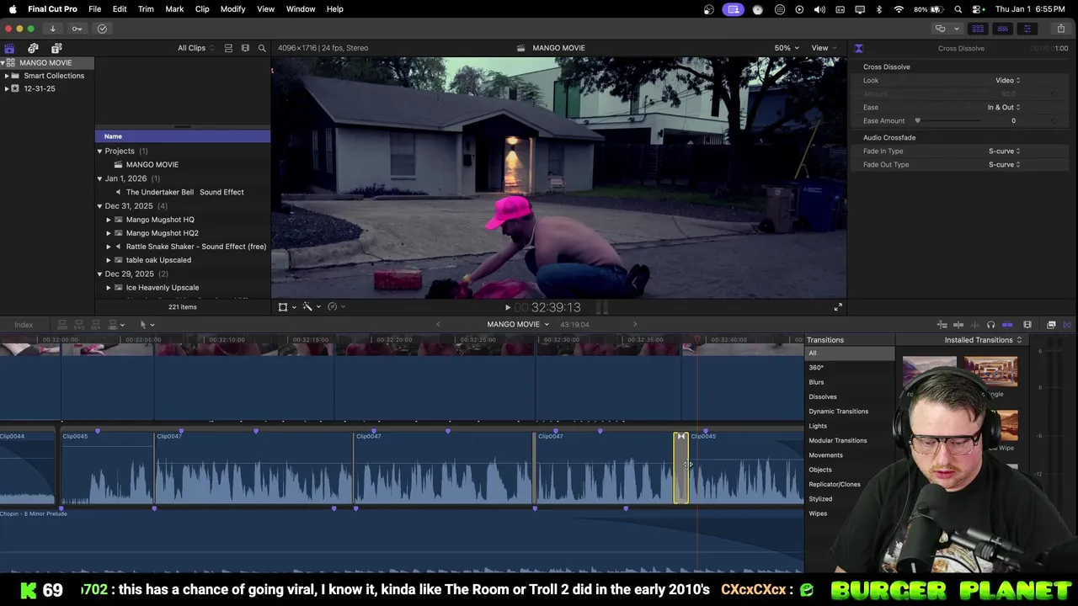Screen dimensions: 1078x606
Task: Toggle the Transitions browser bowtie icon
Action: [1067, 325]
